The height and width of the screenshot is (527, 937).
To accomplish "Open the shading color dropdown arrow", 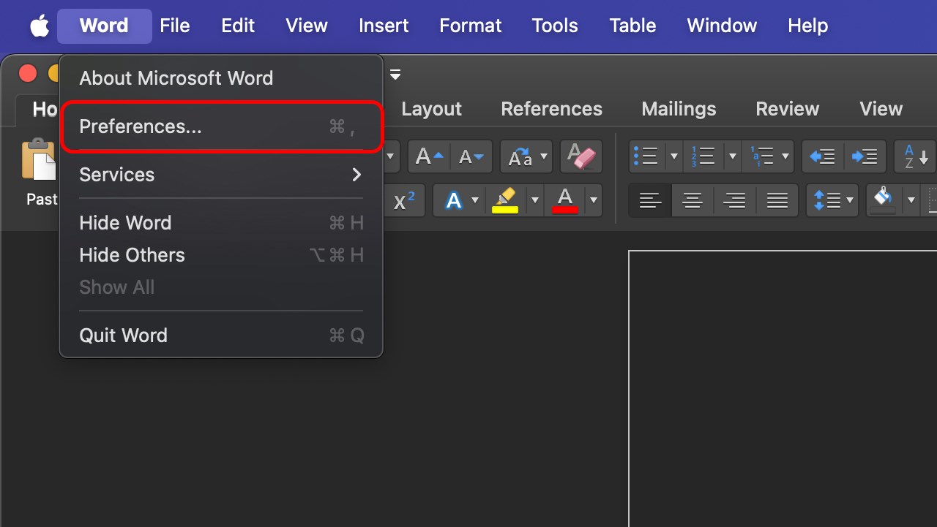I will (911, 200).
